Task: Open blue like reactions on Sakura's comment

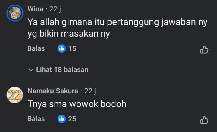Action: (61, 119)
